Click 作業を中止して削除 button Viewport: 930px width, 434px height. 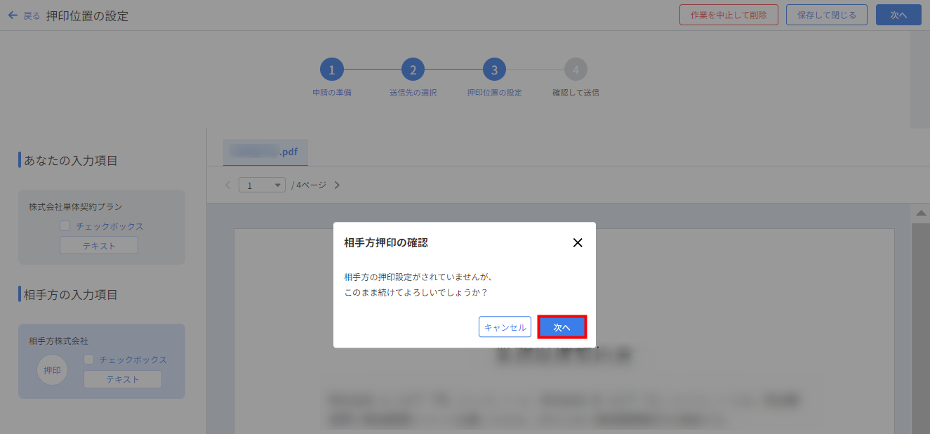pos(729,15)
